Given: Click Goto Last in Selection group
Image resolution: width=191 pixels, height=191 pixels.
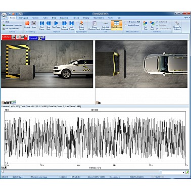Looking at the screenshot, I should (161, 25).
